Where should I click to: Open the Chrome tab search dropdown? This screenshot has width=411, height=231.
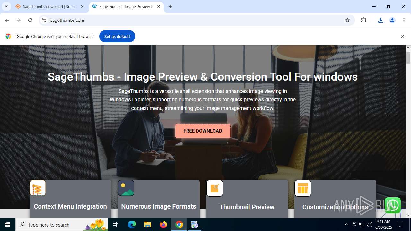[x=6, y=6]
